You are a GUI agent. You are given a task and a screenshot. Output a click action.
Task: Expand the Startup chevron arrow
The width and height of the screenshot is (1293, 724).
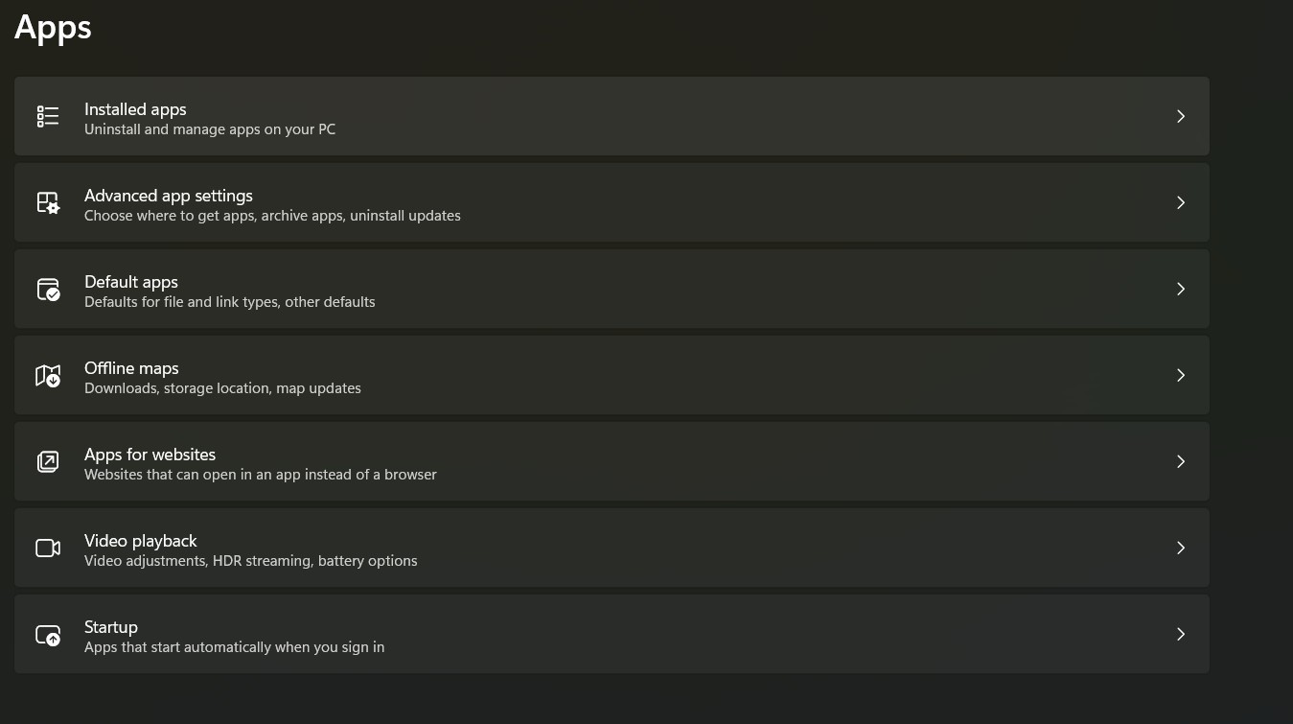pos(1181,634)
